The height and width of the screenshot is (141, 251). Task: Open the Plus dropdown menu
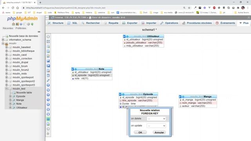(244, 23)
